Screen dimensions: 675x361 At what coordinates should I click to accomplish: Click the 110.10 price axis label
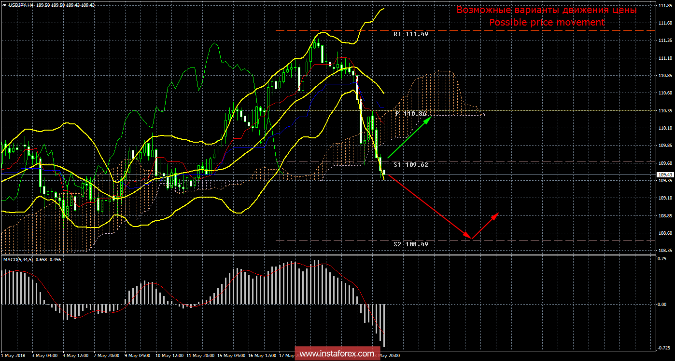pos(665,128)
